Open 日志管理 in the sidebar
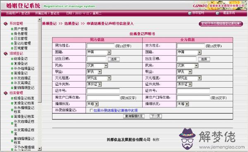Image resolution: width=248 pixels, height=152 pixels. (21, 38)
